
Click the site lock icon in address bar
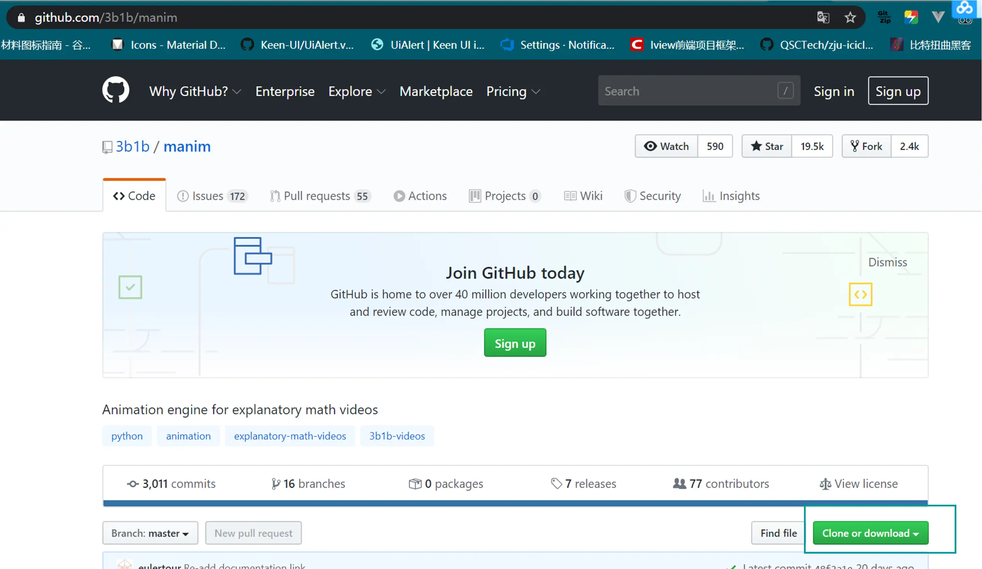[x=21, y=18]
